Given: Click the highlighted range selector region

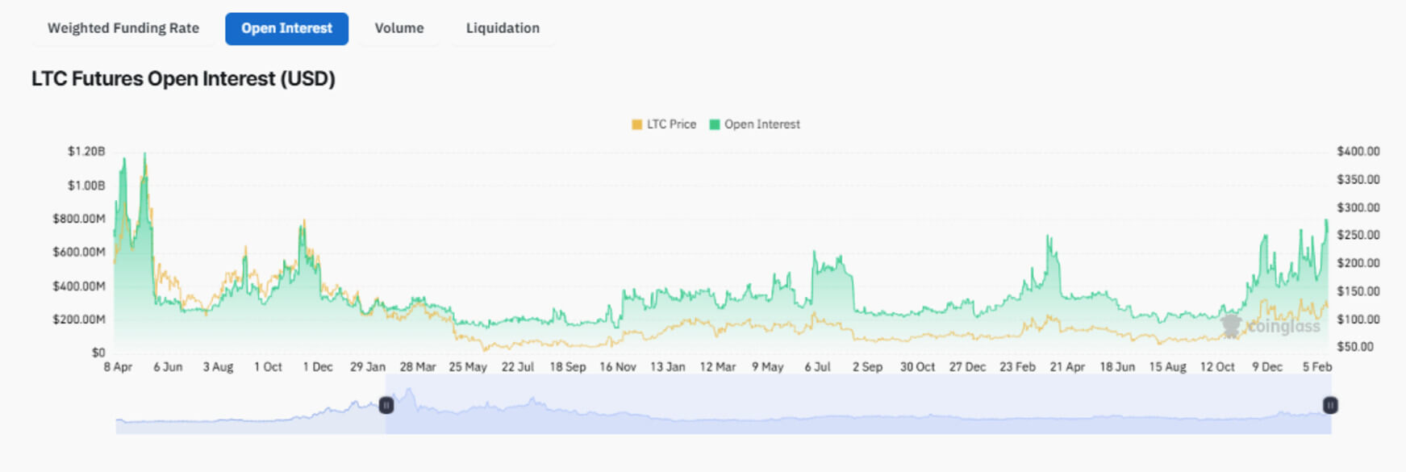Looking at the screenshot, I should point(855,410).
